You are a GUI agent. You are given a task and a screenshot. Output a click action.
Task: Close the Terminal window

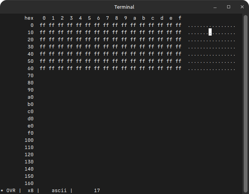pos(241,7)
